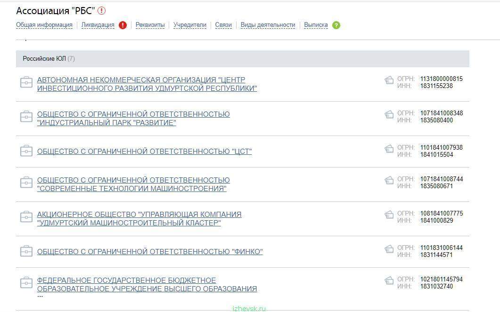This screenshot has height=312, width=500.
Task: Open the ООО "ФИНКО" company link
Action: [150, 252]
